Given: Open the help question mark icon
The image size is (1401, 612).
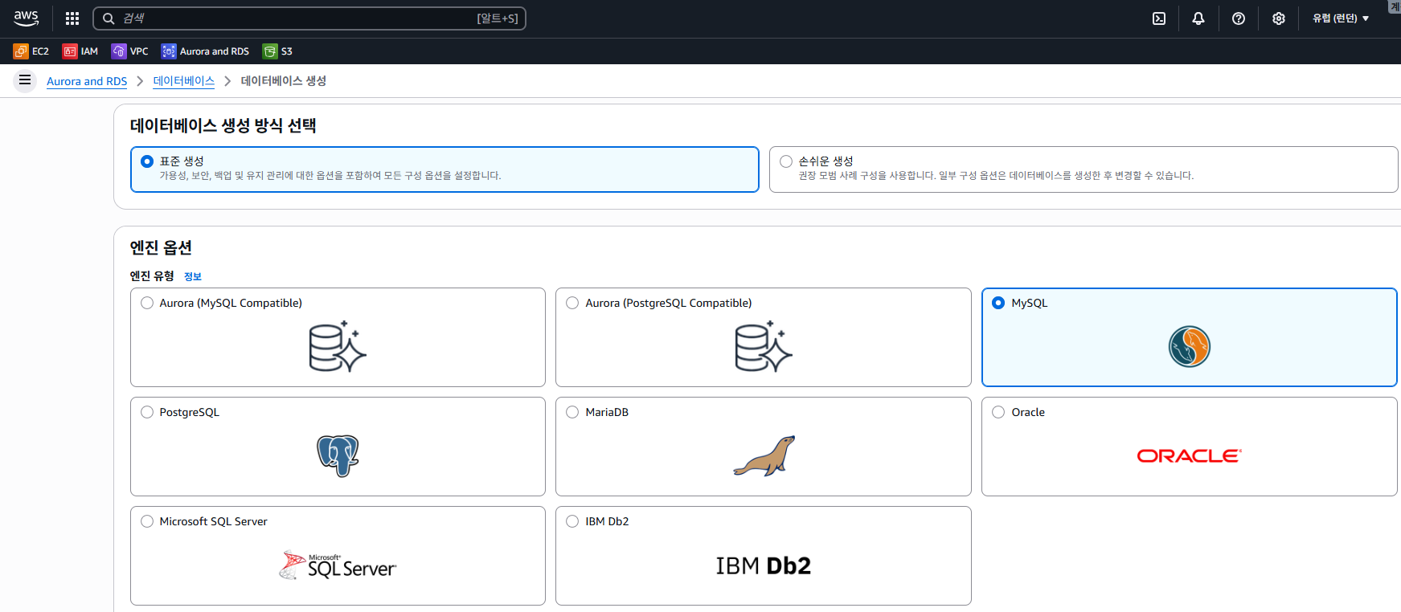Looking at the screenshot, I should pyautogui.click(x=1239, y=18).
